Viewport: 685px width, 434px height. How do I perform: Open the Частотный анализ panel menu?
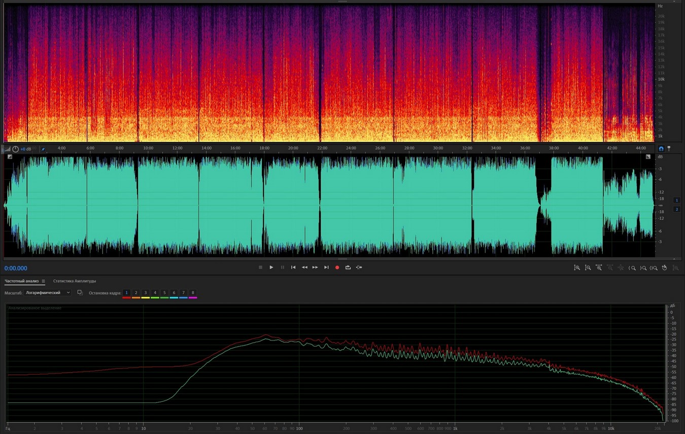click(x=44, y=281)
